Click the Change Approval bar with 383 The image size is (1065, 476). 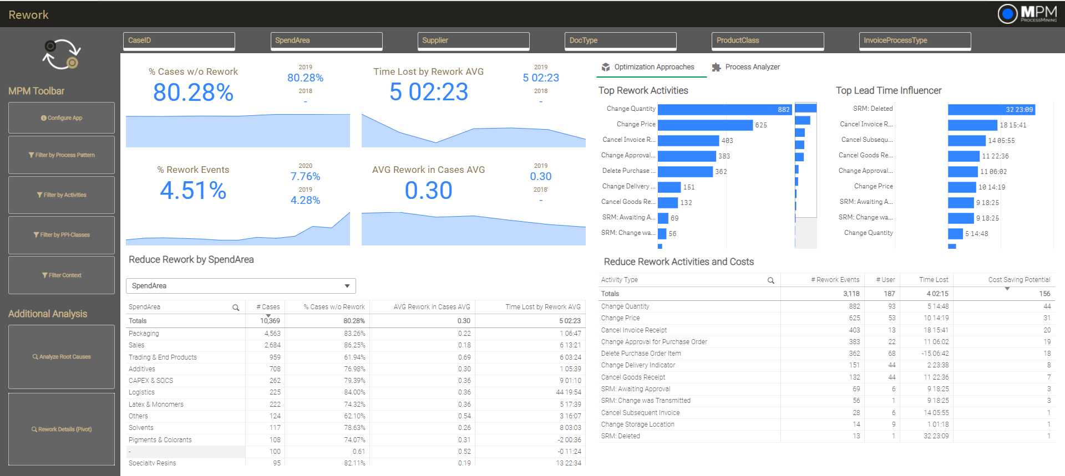click(x=687, y=156)
